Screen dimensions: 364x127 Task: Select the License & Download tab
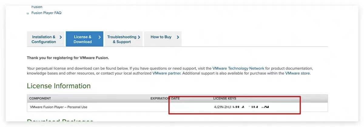84,39
